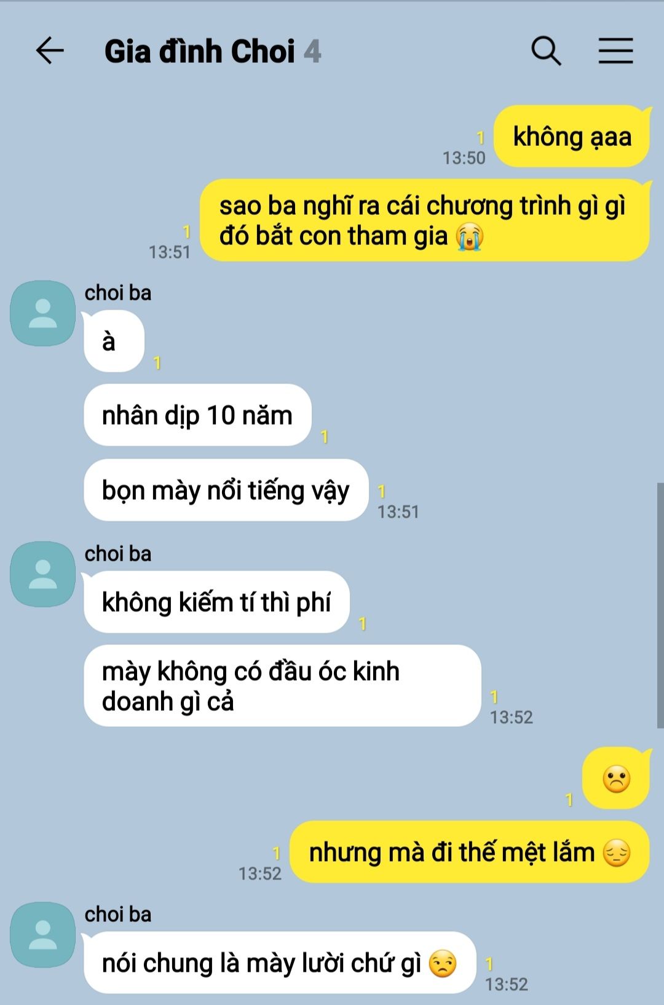Tap the member count 4 beside the title

(312, 51)
